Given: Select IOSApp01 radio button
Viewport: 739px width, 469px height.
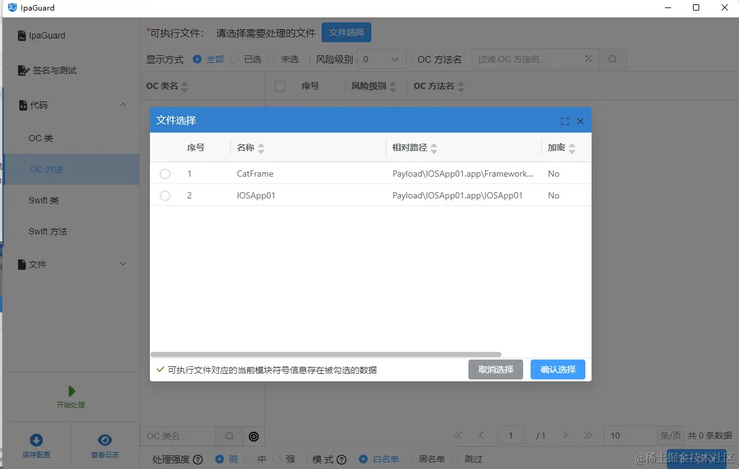Looking at the screenshot, I should pyautogui.click(x=165, y=195).
